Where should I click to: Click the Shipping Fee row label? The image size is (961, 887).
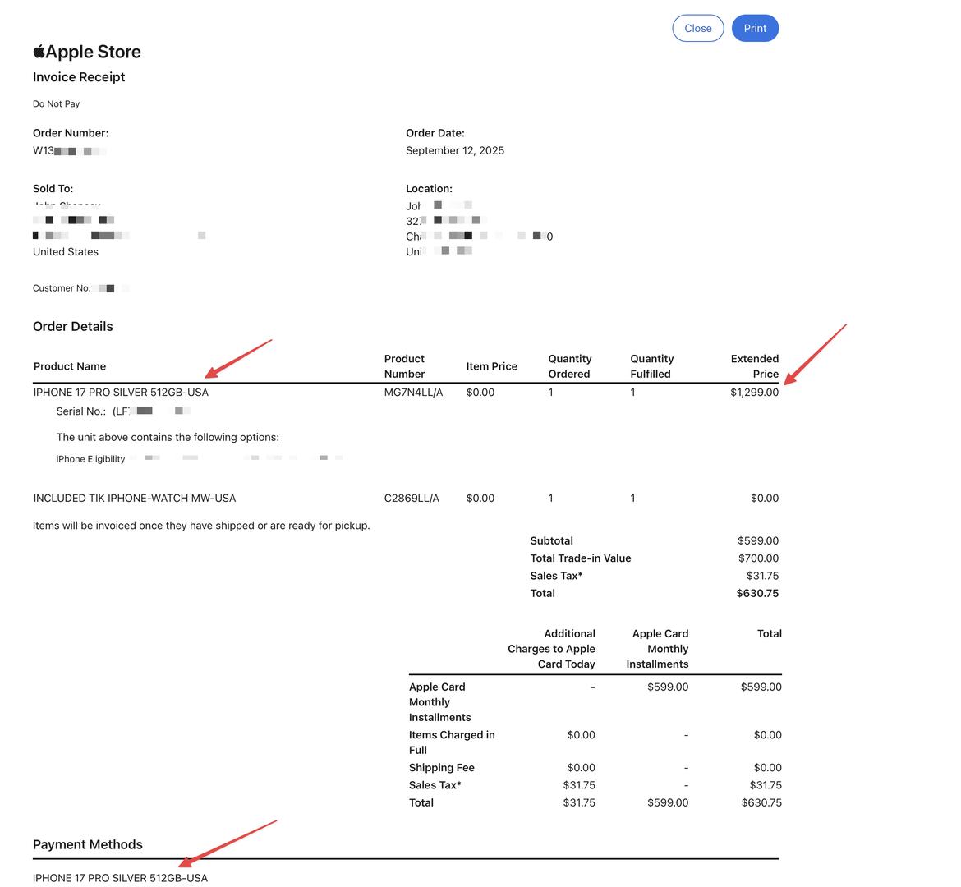[x=442, y=768]
